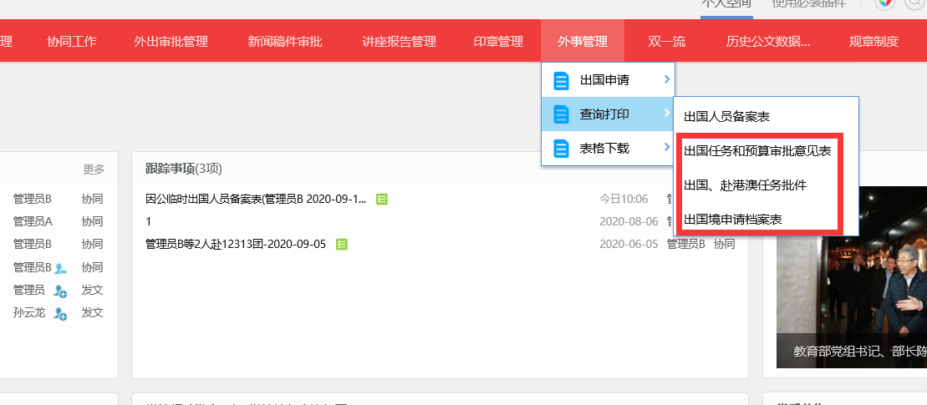Screen dimensions: 927x405
Task: Click the search magnifier icon at top right
Action: point(914,3)
